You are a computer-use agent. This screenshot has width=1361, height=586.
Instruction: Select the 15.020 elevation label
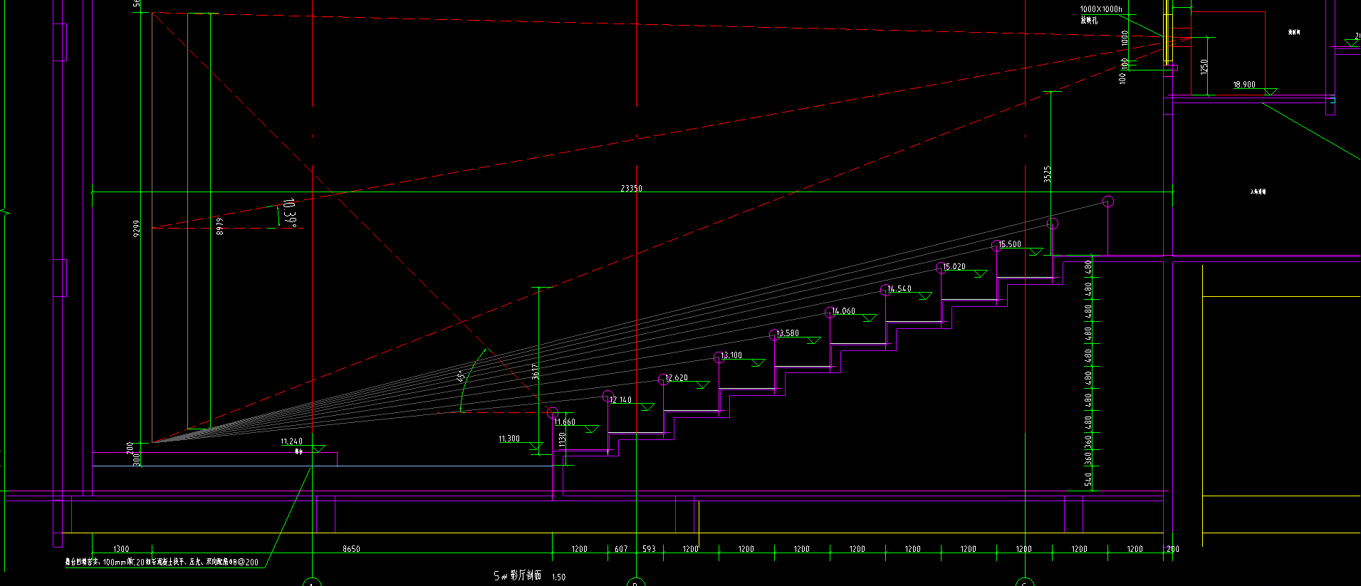(x=954, y=266)
